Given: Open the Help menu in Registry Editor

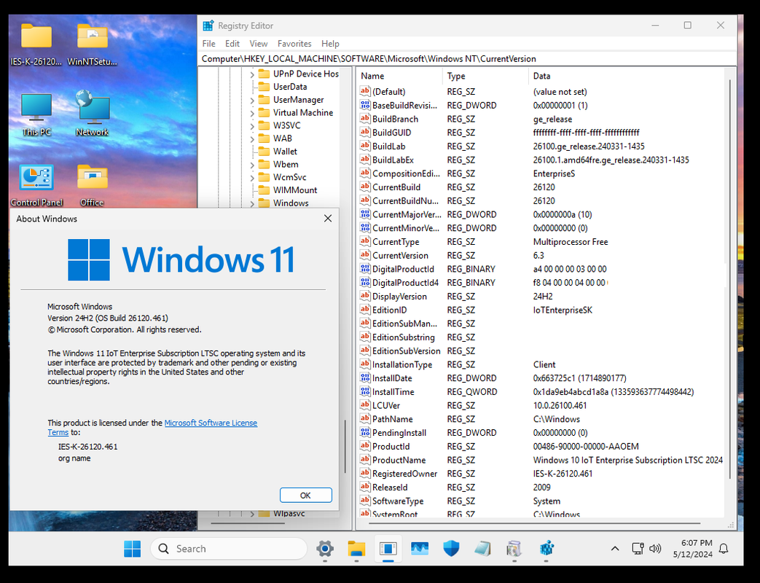Looking at the screenshot, I should 330,44.
